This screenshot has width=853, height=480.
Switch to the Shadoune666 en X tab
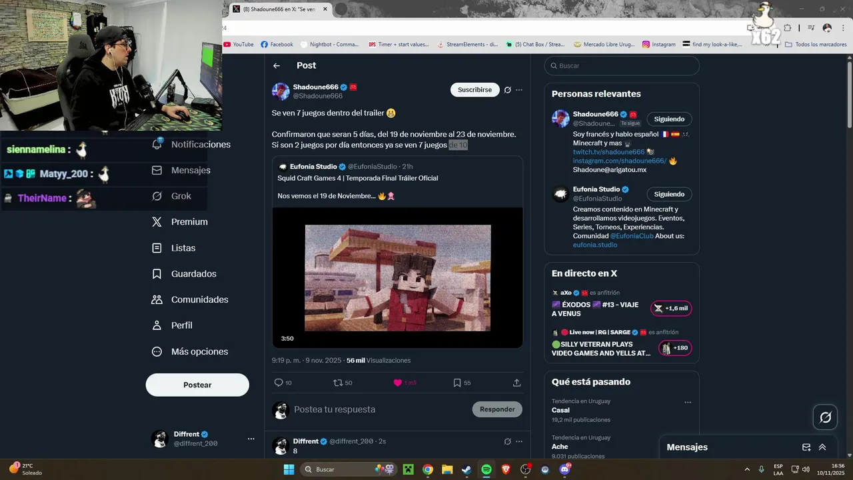point(279,9)
